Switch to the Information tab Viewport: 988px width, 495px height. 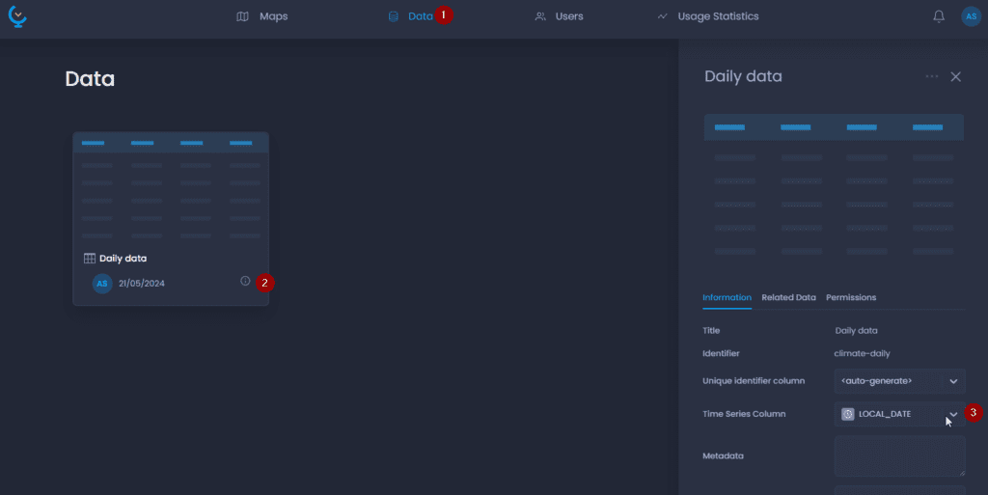tap(727, 297)
